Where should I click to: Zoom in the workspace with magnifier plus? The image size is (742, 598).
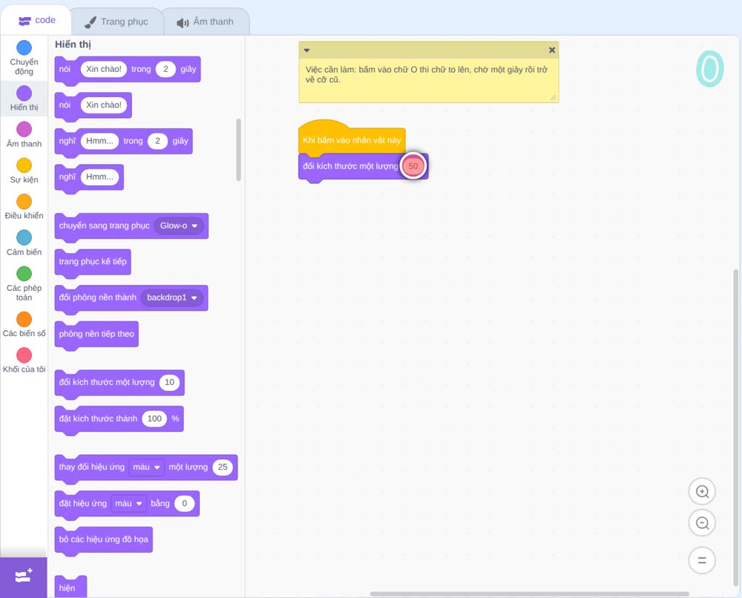point(702,492)
